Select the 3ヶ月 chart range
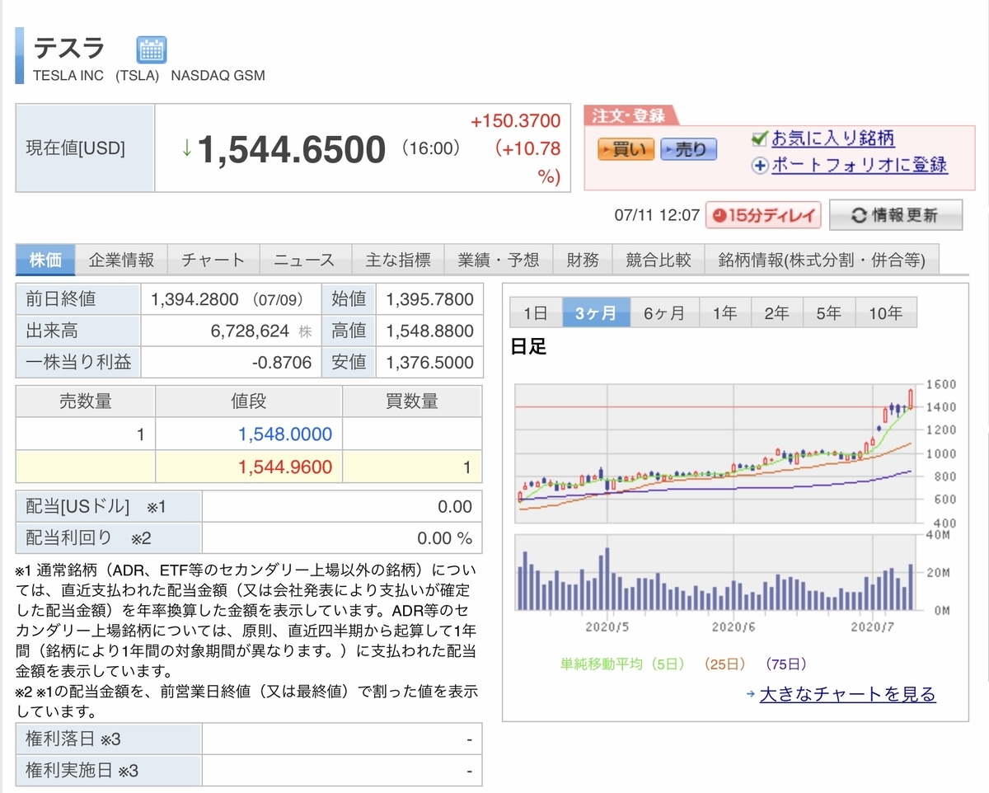989x793 pixels. click(596, 313)
